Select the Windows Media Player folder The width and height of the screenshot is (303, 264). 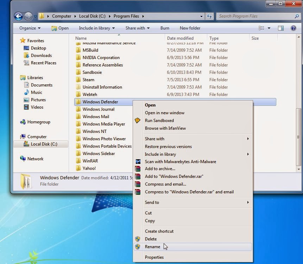pos(104,124)
